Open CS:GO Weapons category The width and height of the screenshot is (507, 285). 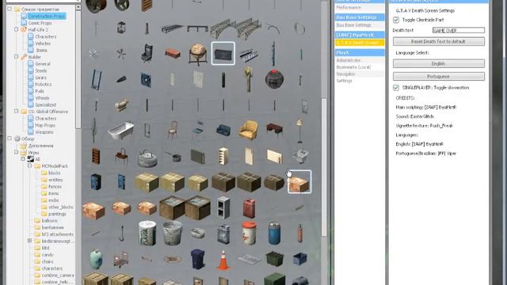[x=44, y=132]
